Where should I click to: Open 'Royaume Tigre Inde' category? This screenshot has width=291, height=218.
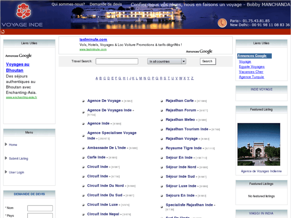pyautogui.click(x=184, y=148)
